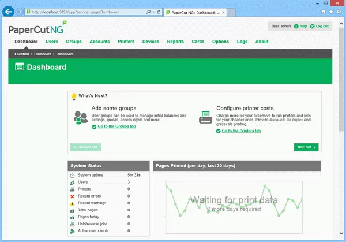Click the Recent errors red X icon
Viewport: 346px width, 242px height.
click(x=72, y=196)
